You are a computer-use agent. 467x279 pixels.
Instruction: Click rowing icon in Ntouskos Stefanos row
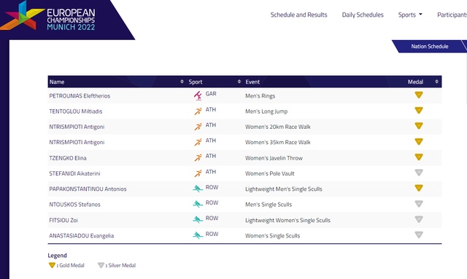(x=198, y=204)
